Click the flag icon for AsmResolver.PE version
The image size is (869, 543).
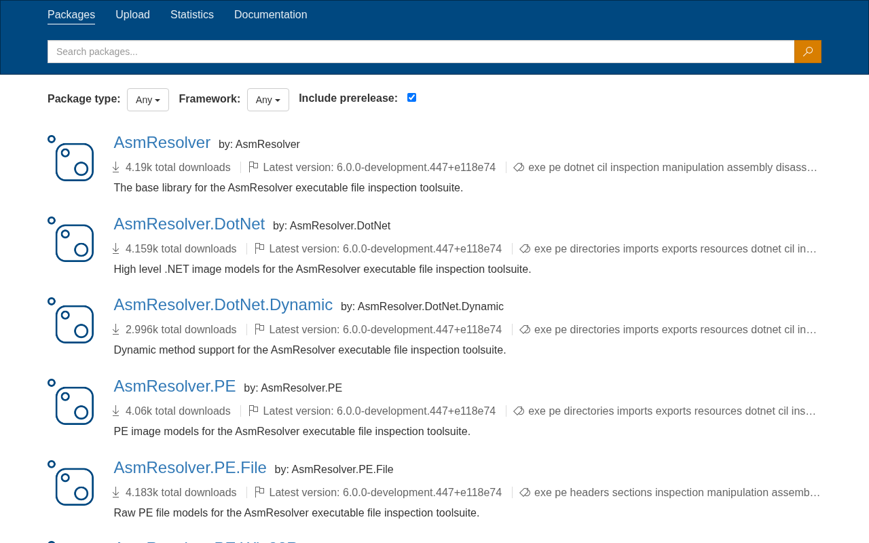click(253, 411)
